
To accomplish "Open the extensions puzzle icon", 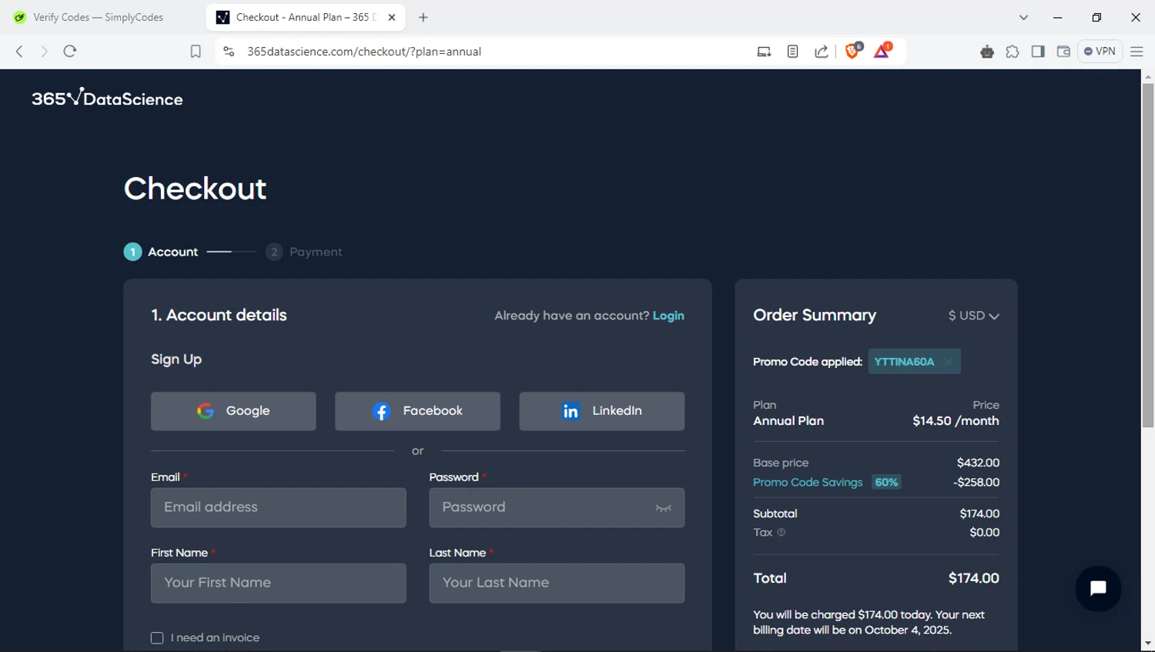I will pyautogui.click(x=1013, y=52).
